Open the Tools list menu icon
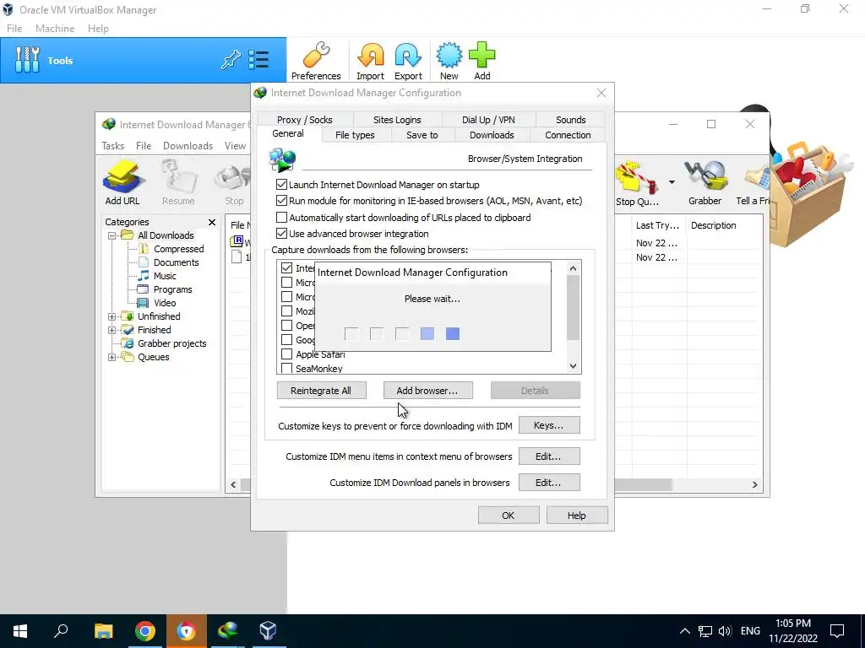 (258, 60)
